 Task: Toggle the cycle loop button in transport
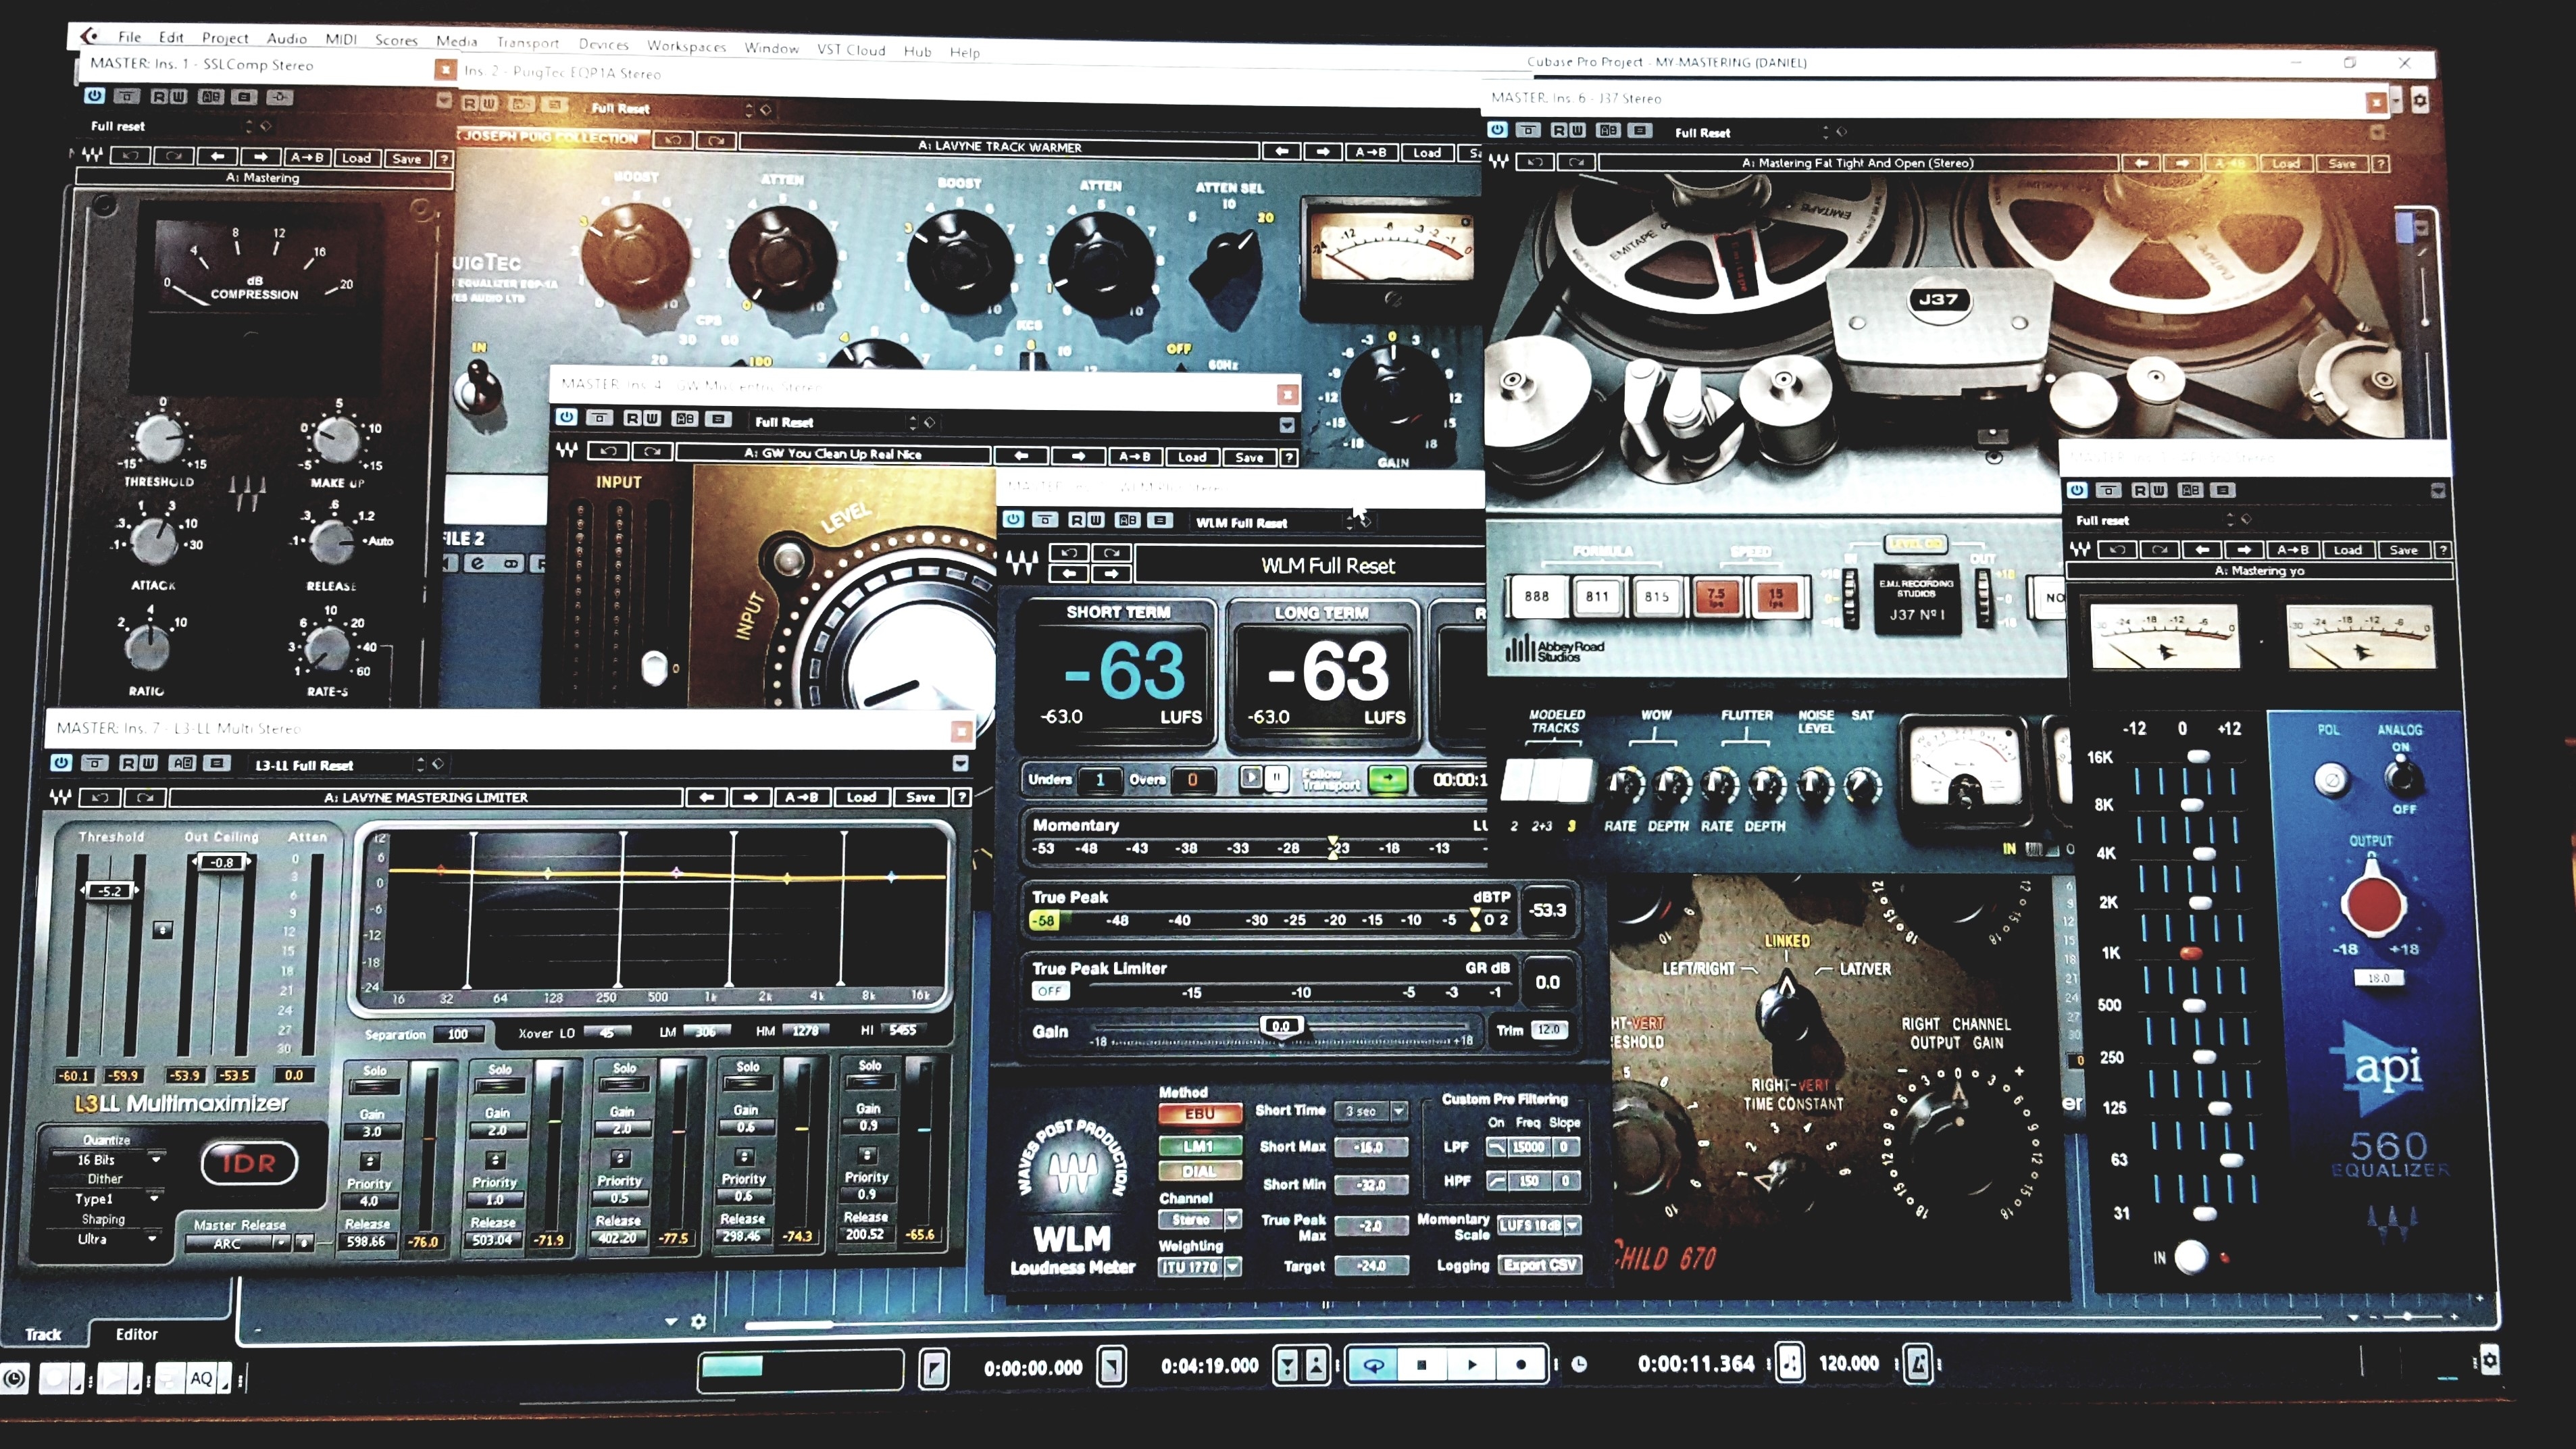[x=1374, y=1365]
